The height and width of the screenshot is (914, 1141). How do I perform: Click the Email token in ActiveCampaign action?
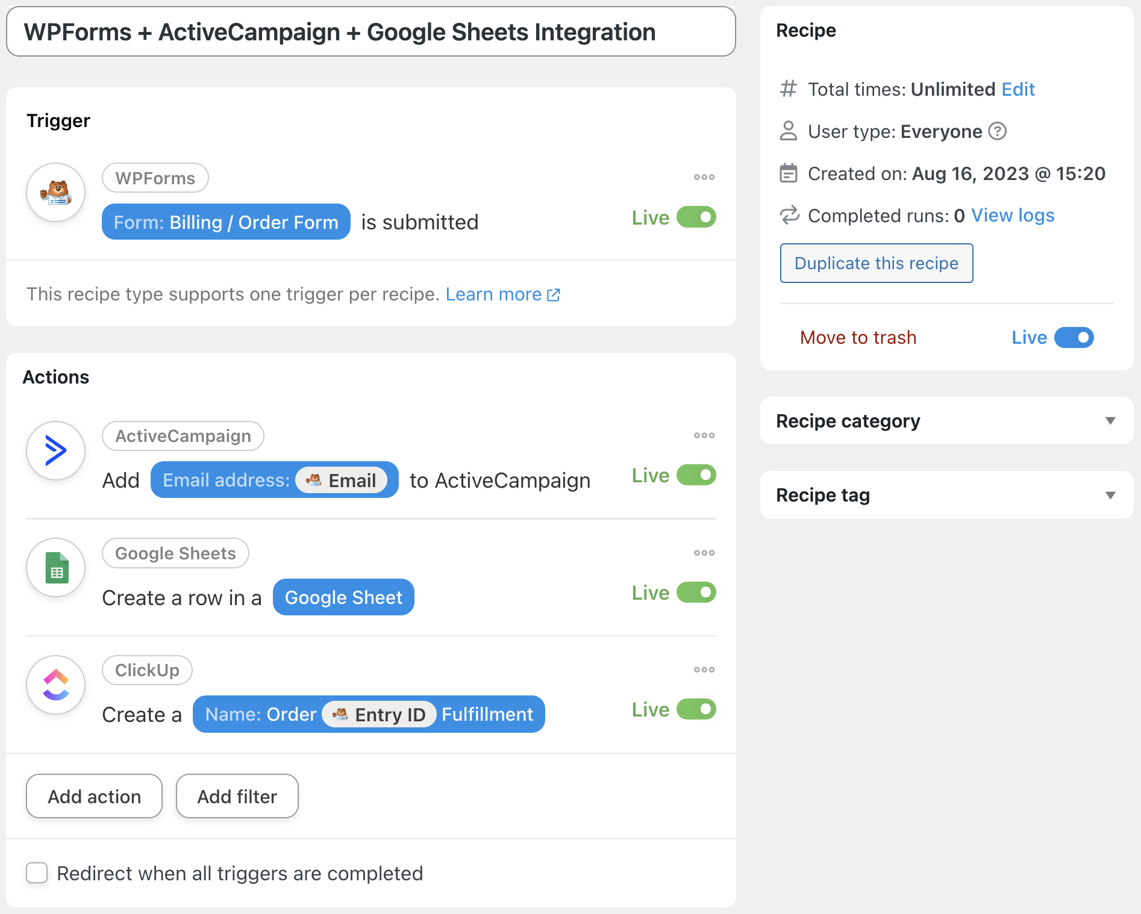(342, 480)
